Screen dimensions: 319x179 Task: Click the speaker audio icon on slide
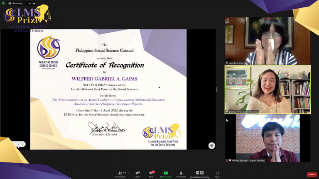pos(211,145)
